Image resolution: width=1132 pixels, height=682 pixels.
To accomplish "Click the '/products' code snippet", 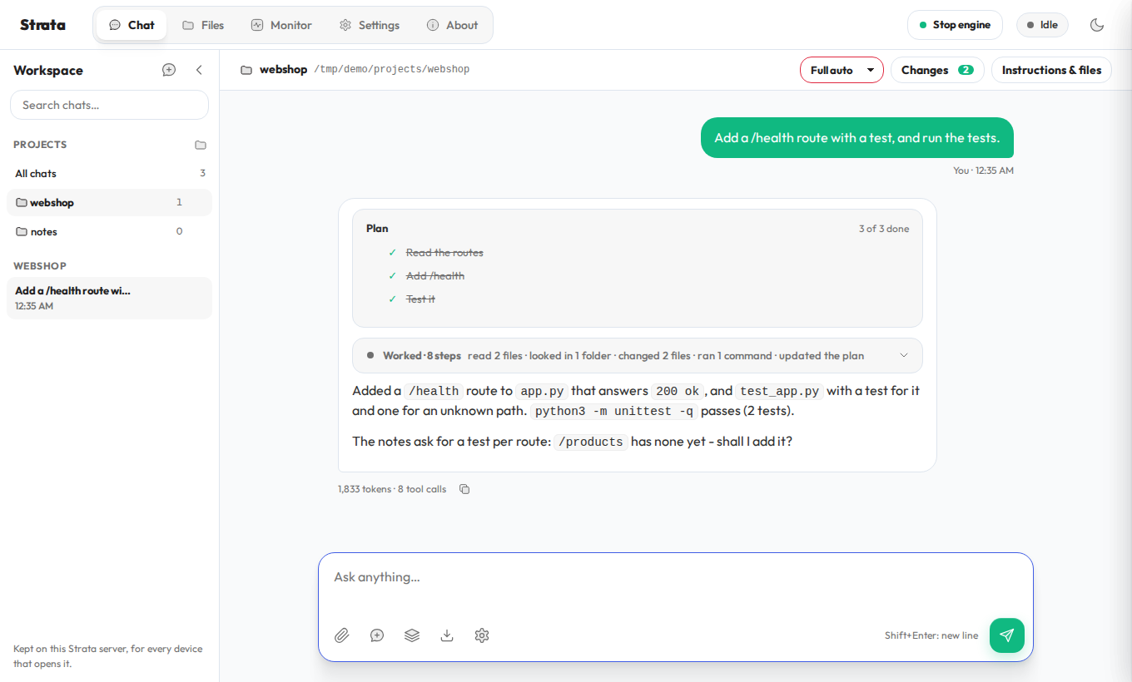I will coord(591,442).
